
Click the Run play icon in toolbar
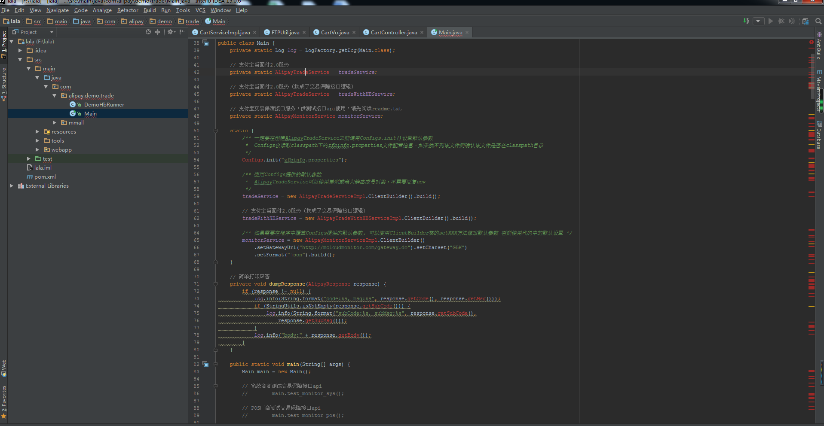771,21
